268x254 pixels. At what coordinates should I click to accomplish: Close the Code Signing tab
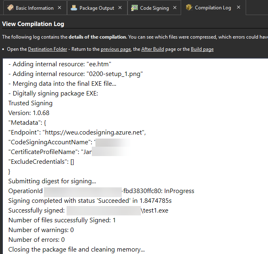pyautogui.click(x=175, y=8)
